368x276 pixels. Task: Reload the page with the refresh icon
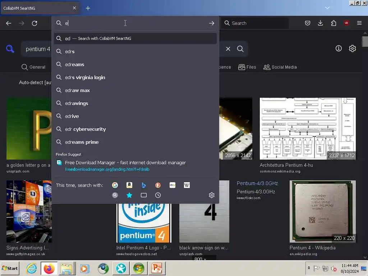[x=34, y=23]
